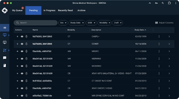The height and width of the screenshot is (99, 179).
Task: Open the title bar three-dot menu
Action: click(176, 3)
